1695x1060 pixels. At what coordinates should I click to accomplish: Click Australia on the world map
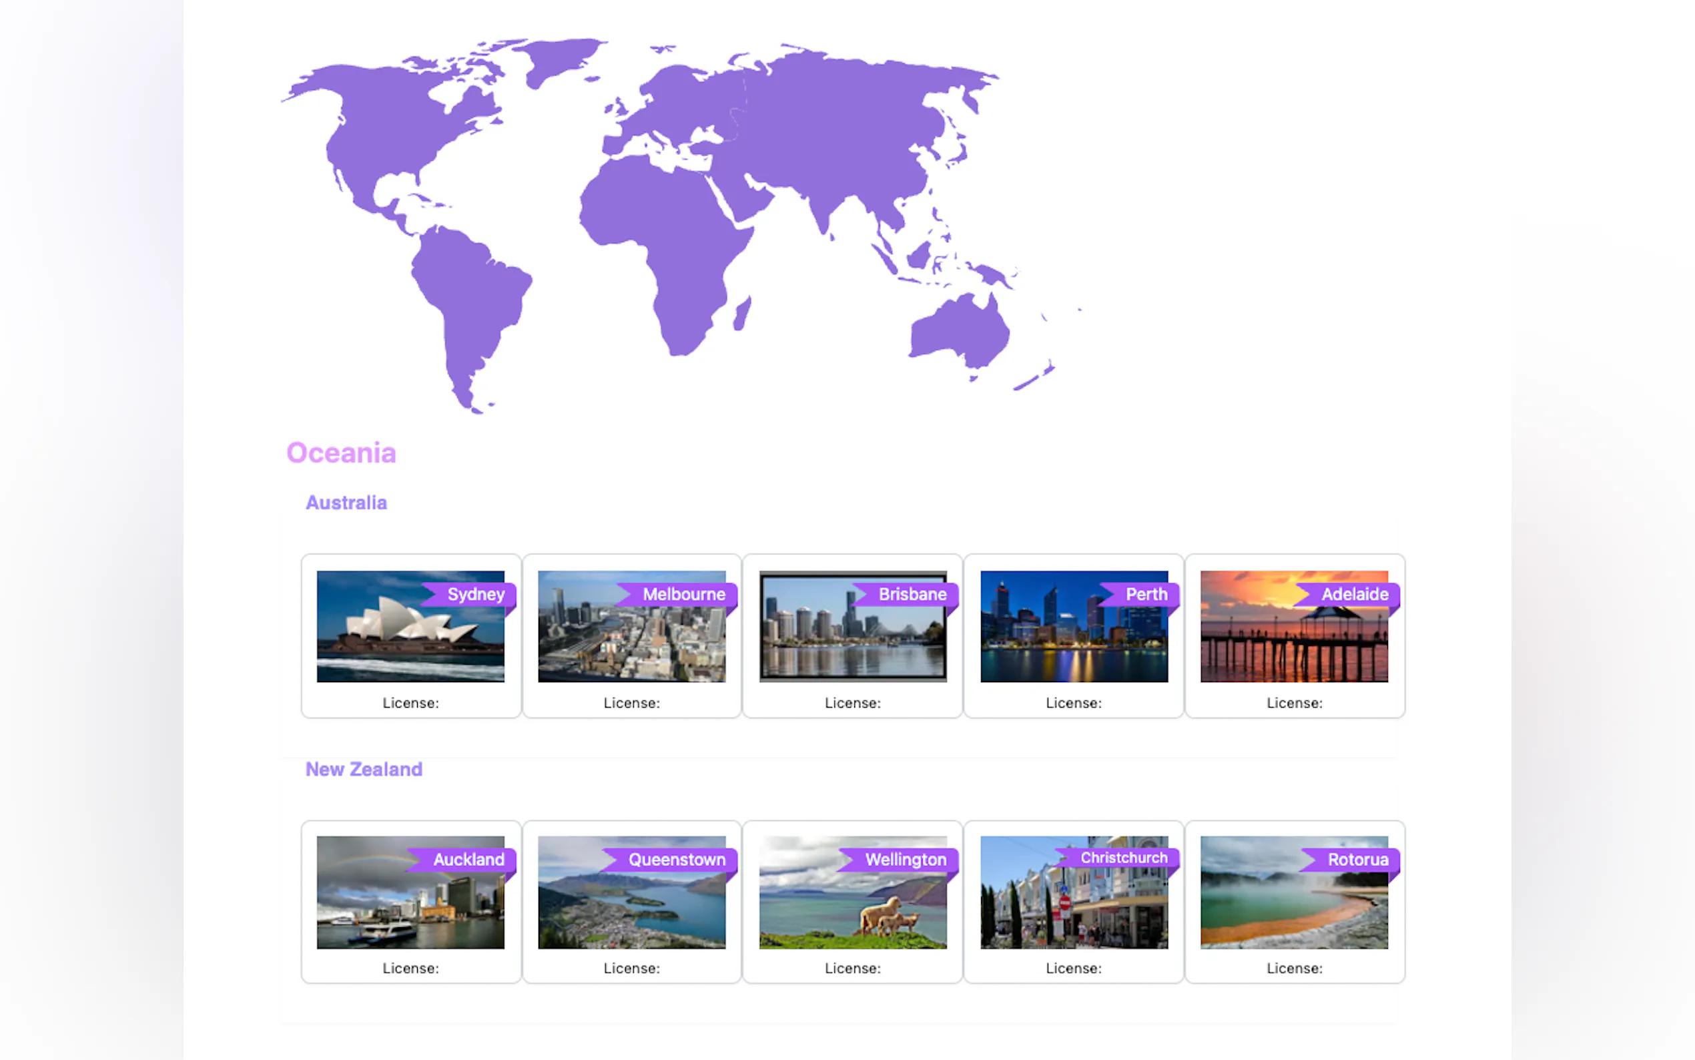point(960,333)
